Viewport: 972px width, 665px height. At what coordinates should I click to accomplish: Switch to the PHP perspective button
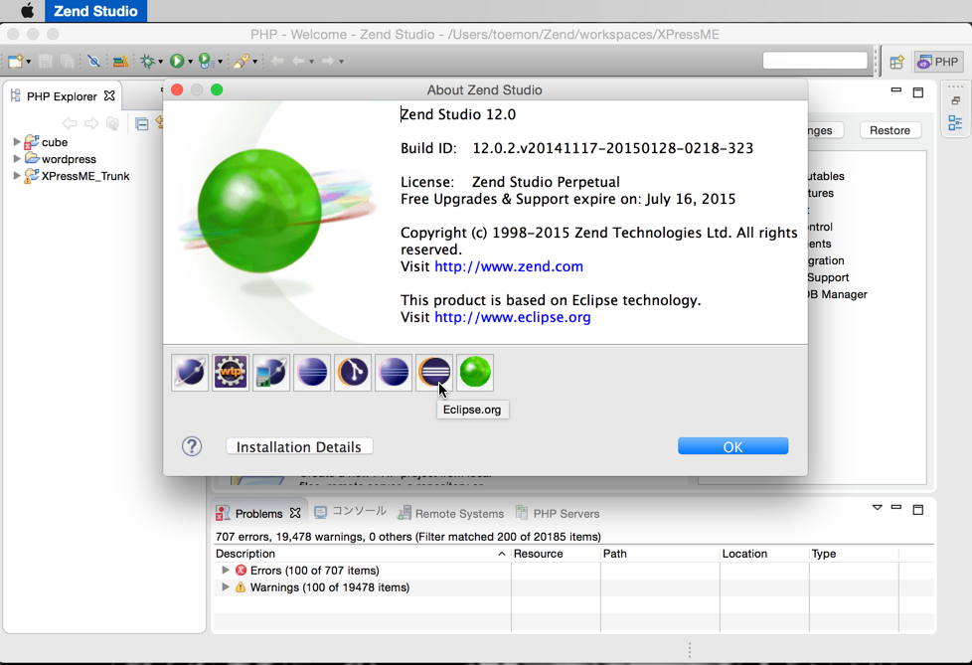point(938,62)
